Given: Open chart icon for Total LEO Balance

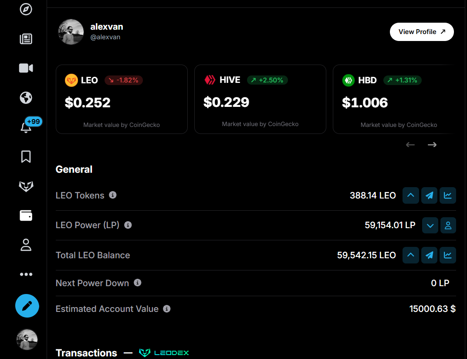Looking at the screenshot, I should point(448,255).
